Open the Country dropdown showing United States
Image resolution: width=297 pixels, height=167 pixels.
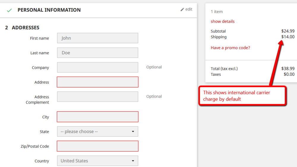click(x=97, y=161)
